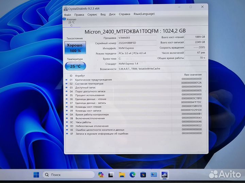This screenshot has height=183, width=245.
Task: Select row 01 Критическое предупреждение
Action: [134, 80]
